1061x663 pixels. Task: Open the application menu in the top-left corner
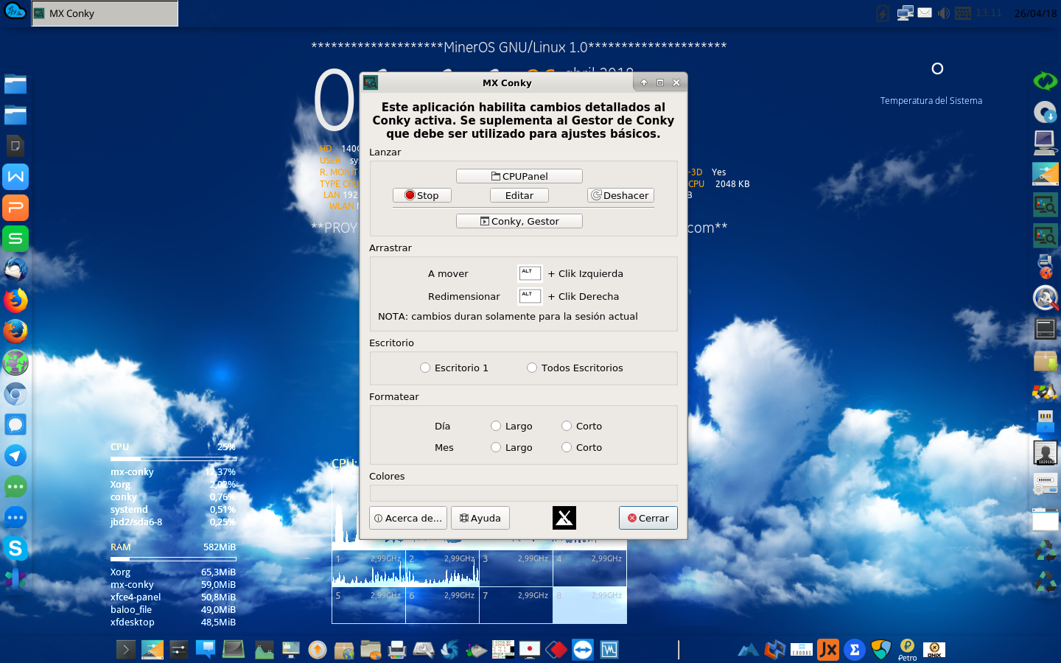coord(15,12)
